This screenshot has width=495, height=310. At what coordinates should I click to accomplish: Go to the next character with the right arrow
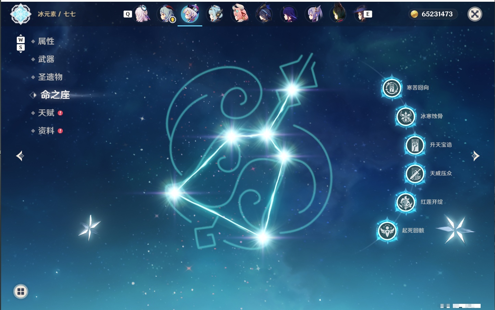coord(475,156)
